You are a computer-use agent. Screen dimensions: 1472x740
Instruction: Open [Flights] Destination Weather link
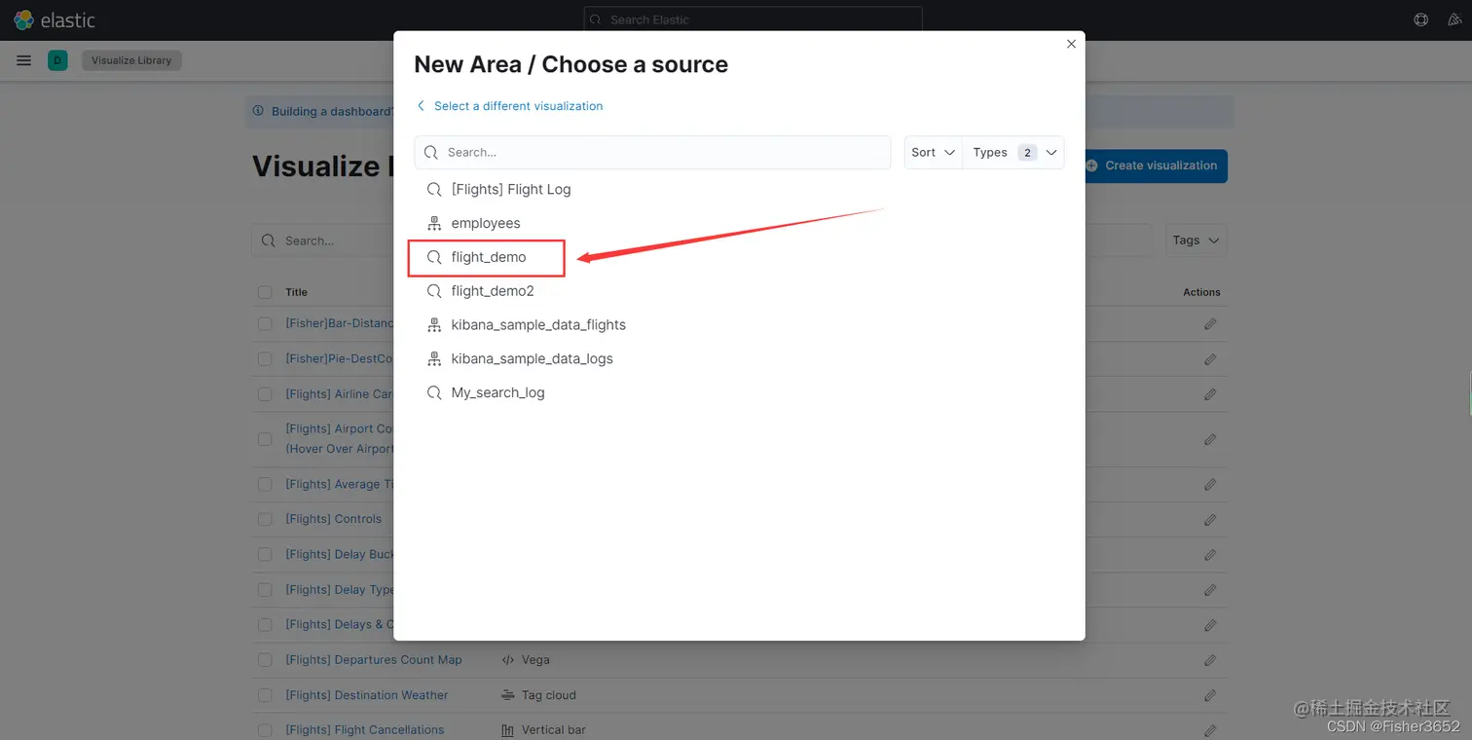(367, 695)
